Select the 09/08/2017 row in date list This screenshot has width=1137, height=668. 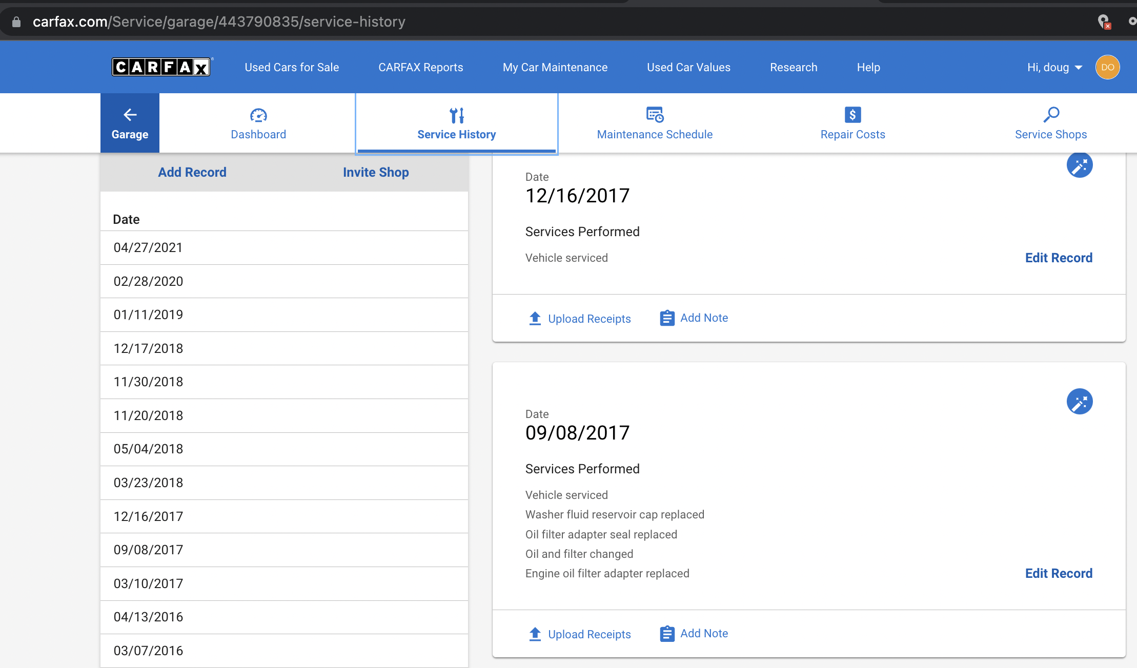pos(285,550)
